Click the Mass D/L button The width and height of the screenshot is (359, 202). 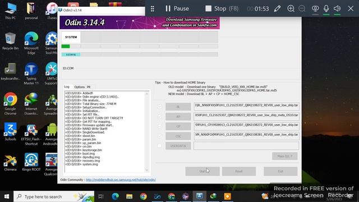285,156
